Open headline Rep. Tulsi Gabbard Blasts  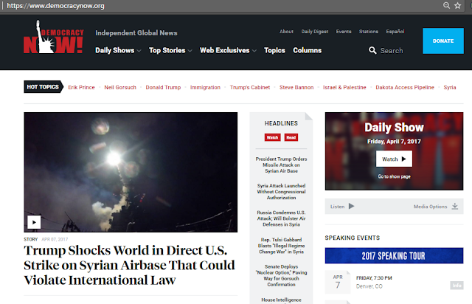(x=281, y=246)
